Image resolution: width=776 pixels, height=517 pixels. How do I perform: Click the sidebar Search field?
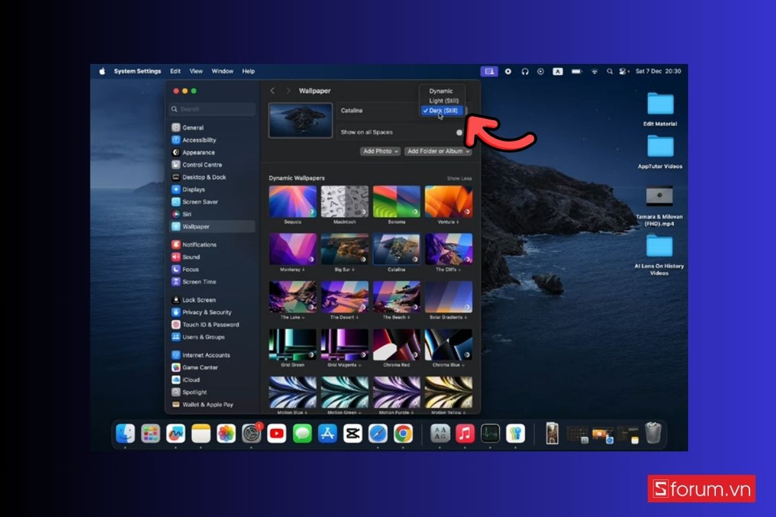pyautogui.click(x=212, y=109)
